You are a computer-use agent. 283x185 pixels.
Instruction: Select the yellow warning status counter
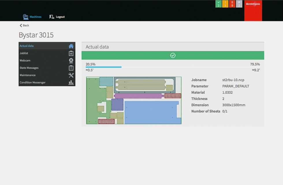click(225, 4)
